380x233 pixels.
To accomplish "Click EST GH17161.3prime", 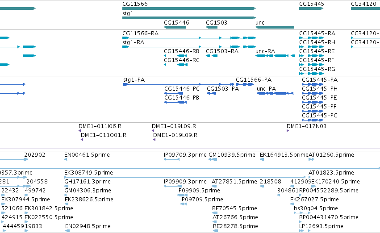I will pyautogui.click(x=87, y=182).
